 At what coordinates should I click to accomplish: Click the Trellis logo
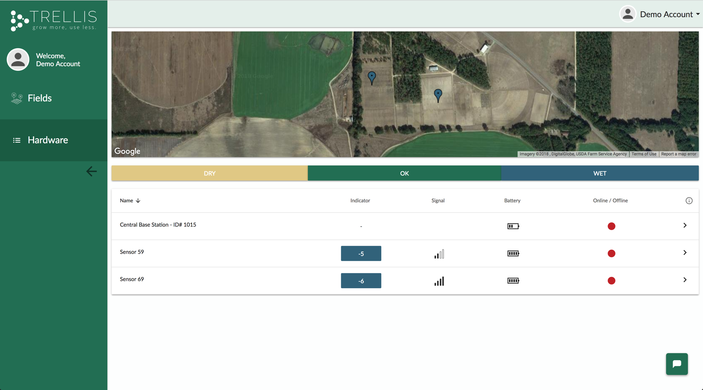point(54,20)
